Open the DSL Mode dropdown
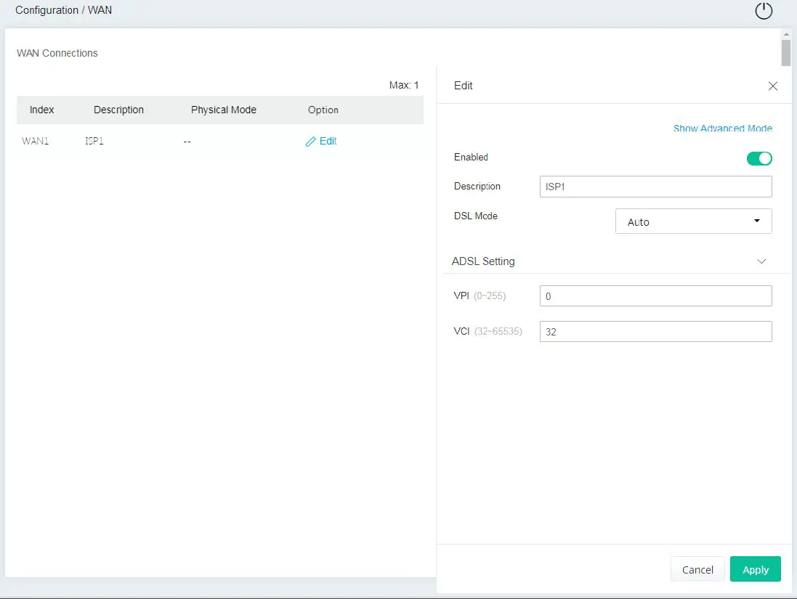This screenshot has width=797, height=599. coord(693,221)
